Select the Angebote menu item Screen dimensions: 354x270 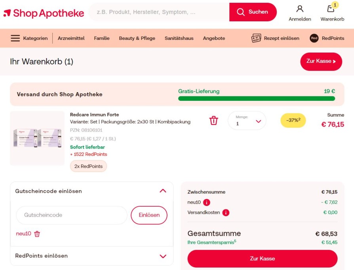[214, 38]
